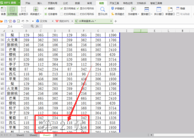Split the window (拆分窗口)
Image resolution: width=194 pixels, height=138 pixels.
tap(159, 11)
